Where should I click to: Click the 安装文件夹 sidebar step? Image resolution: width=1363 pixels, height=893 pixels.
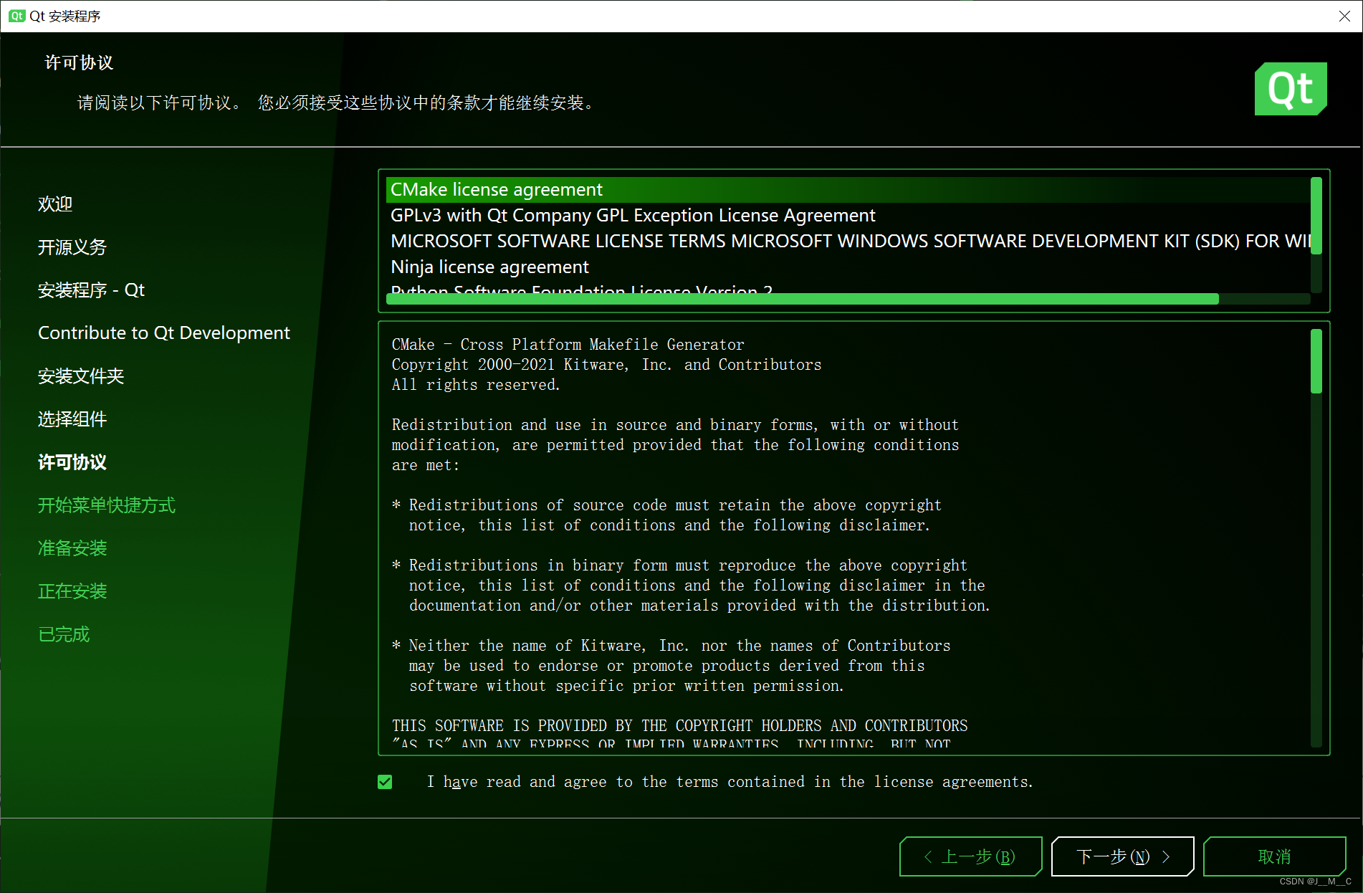81,376
